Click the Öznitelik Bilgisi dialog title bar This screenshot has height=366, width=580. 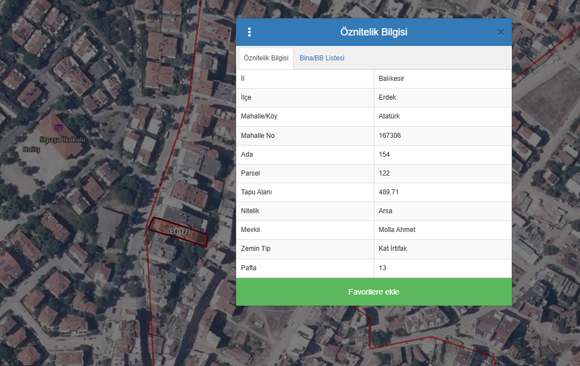(x=373, y=32)
